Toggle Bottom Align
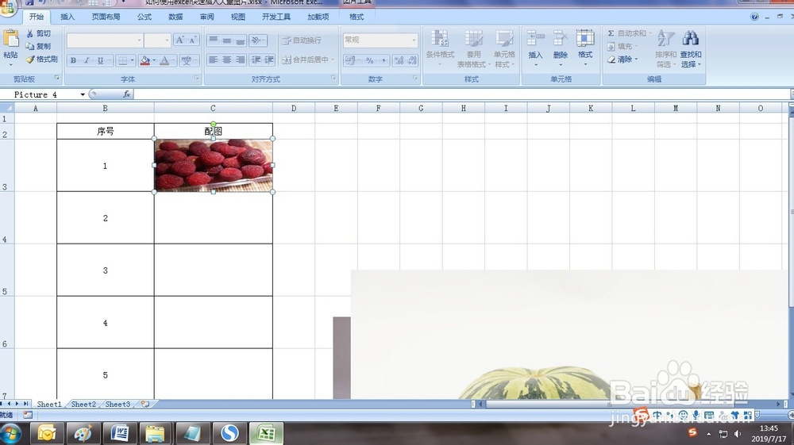 [240, 40]
